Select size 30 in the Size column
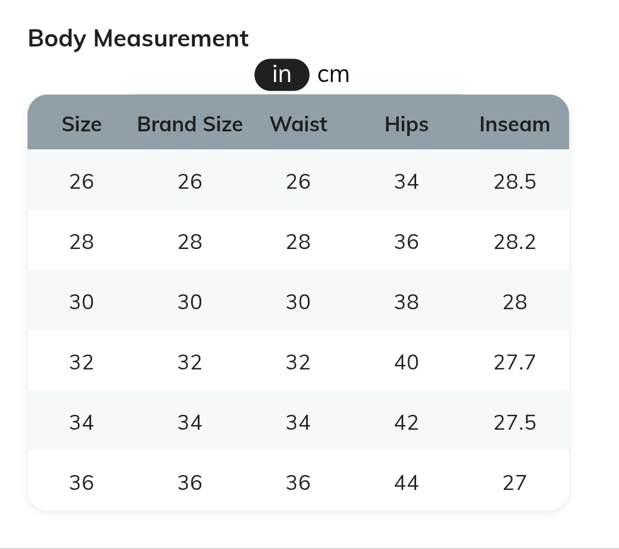The image size is (619, 549). coord(81,302)
